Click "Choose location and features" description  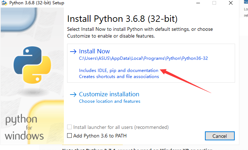(x=109, y=101)
